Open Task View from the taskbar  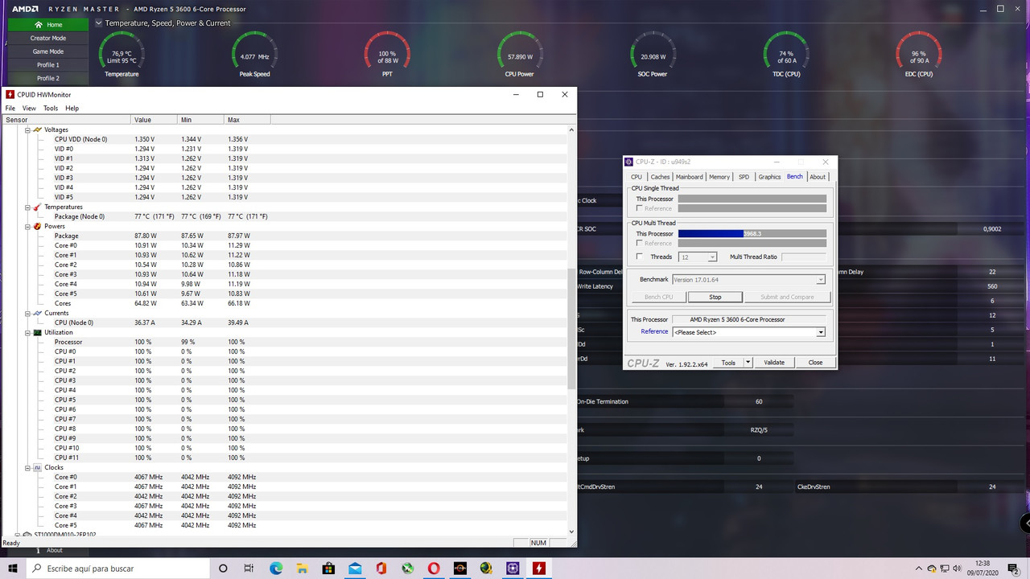249,569
